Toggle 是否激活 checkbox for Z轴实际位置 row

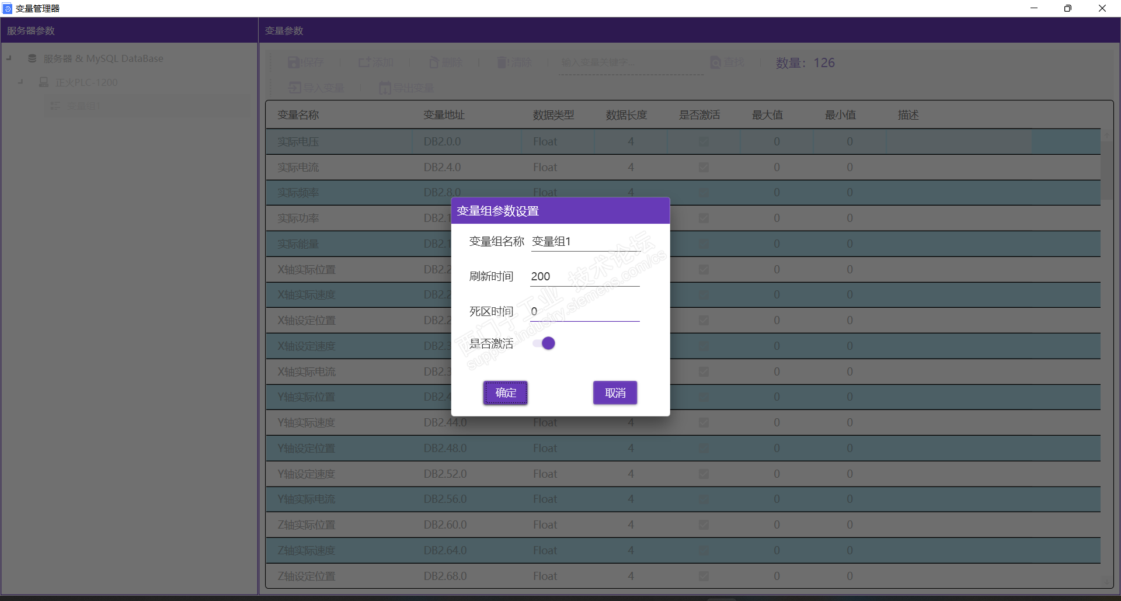704,524
